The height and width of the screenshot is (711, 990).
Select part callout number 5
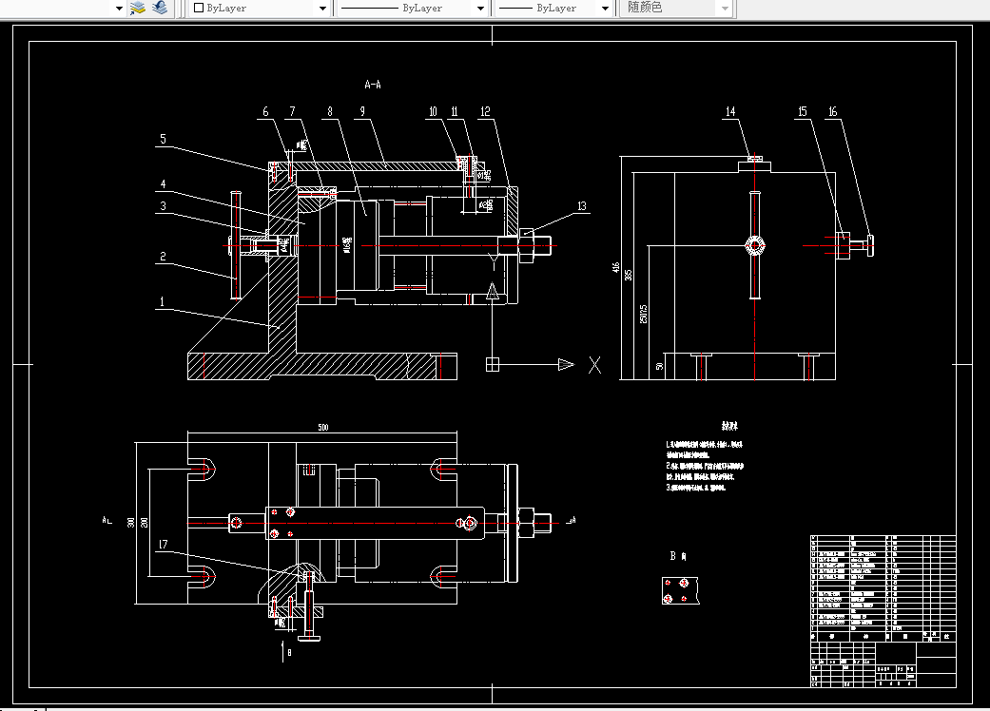[x=163, y=139]
